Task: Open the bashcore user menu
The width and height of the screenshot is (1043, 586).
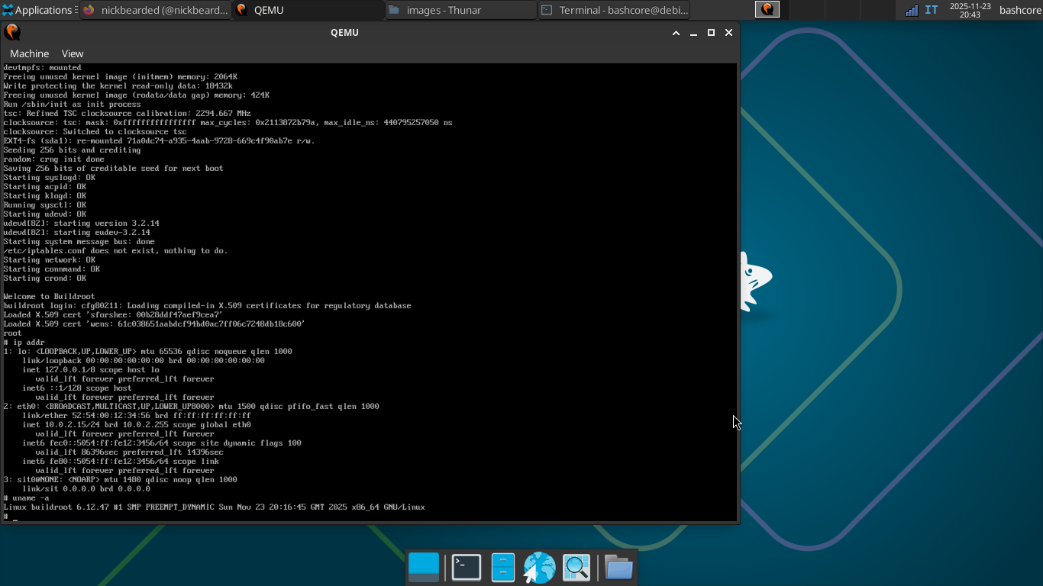Action: 1020,10
